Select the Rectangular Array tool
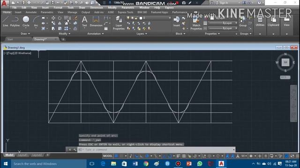The image size is (300, 168). tap(66, 28)
